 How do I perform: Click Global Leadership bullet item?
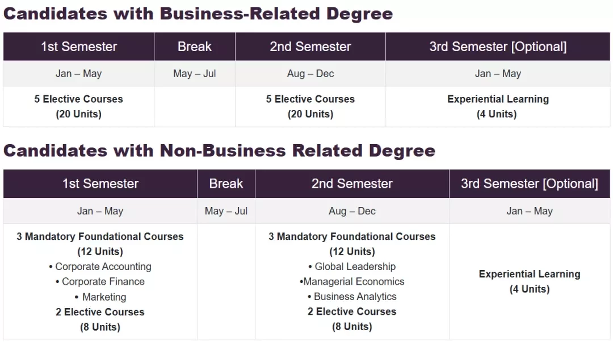click(352, 267)
